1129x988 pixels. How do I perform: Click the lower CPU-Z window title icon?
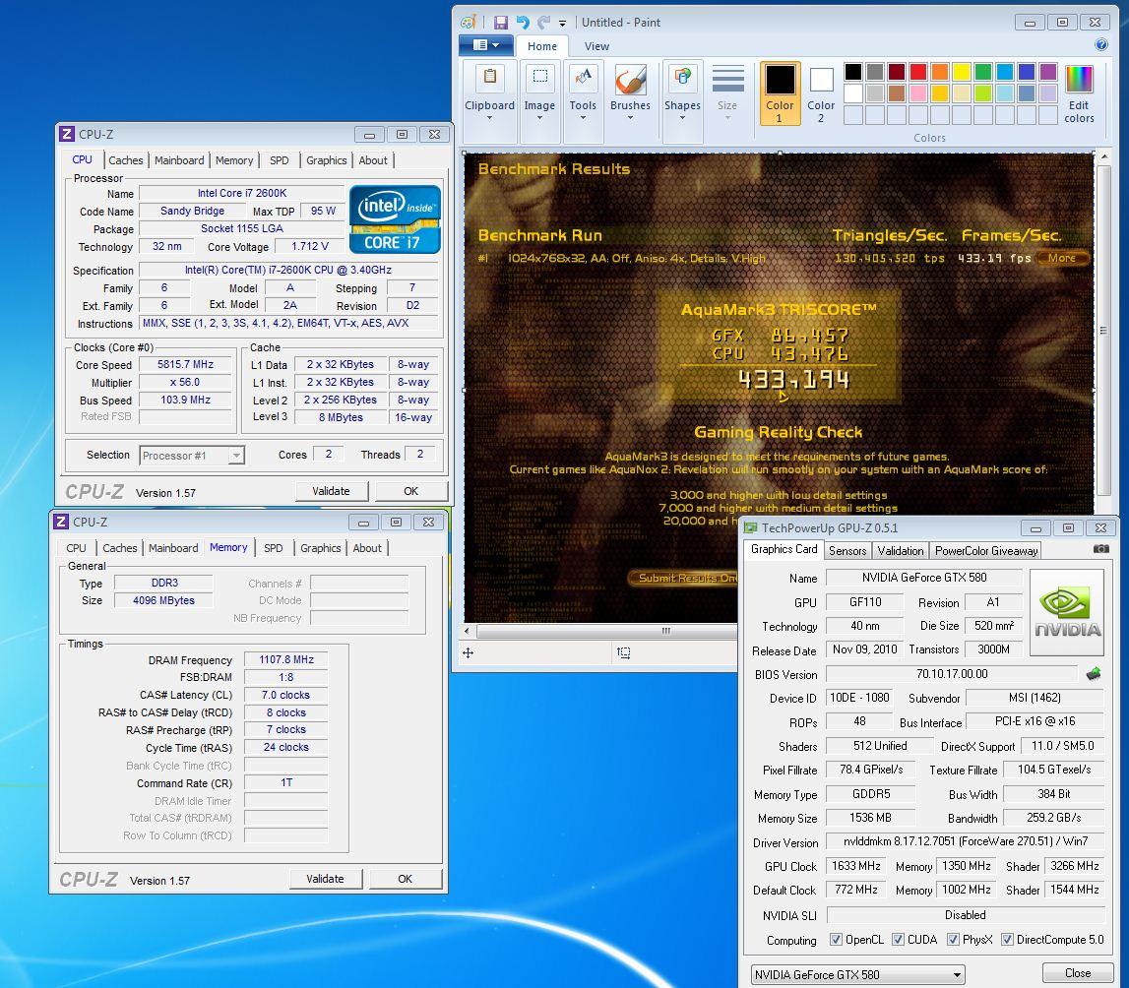click(x=61, y=523)
